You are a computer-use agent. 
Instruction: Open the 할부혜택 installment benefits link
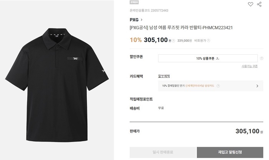164,76
